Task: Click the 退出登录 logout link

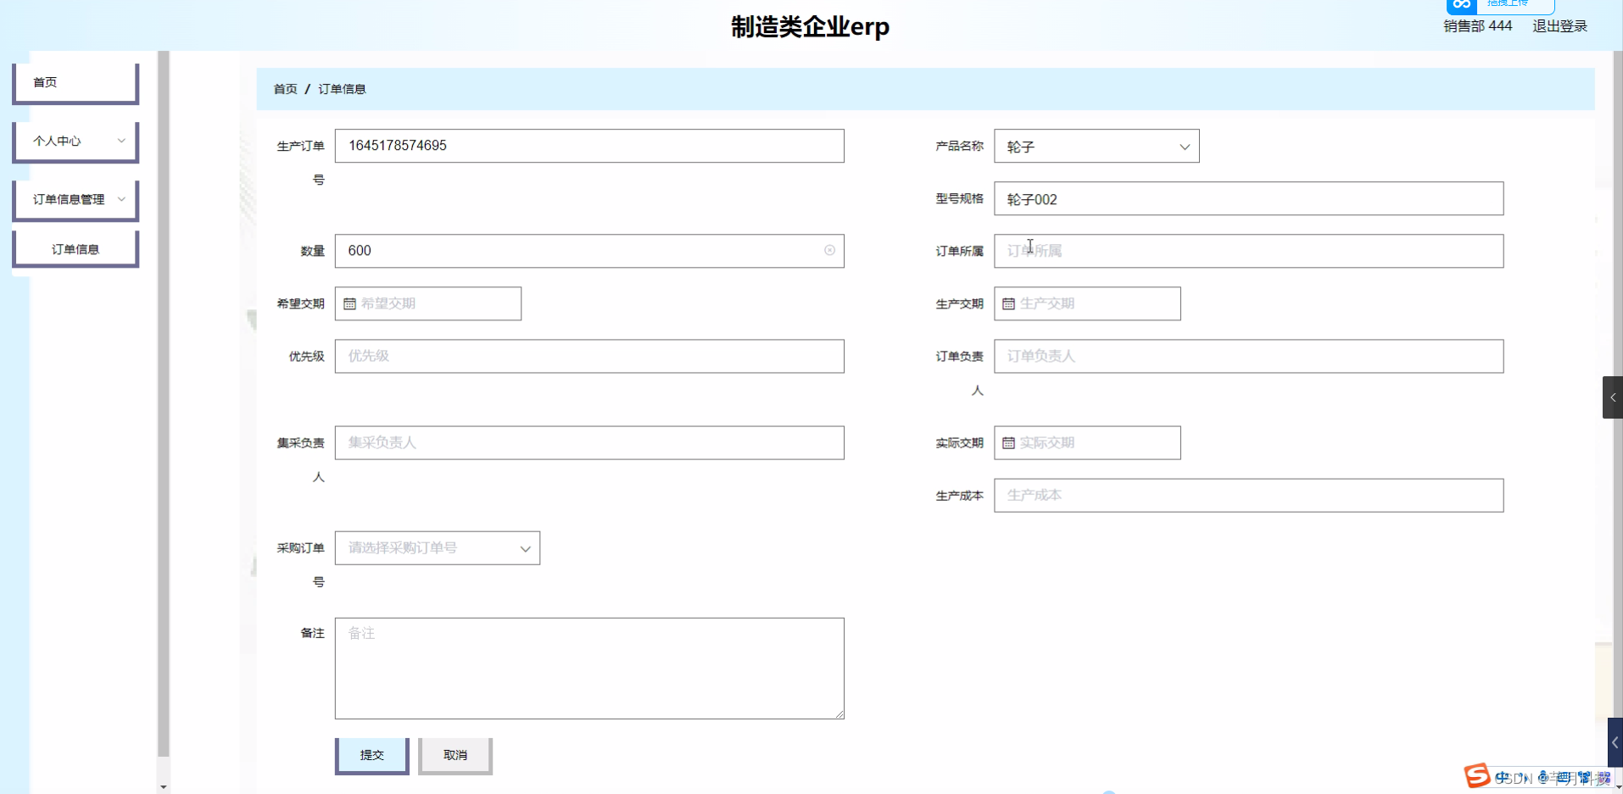Action: coord(1559,25)
